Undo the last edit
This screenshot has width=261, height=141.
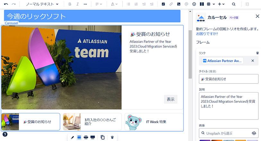click(x=6, y=4)
